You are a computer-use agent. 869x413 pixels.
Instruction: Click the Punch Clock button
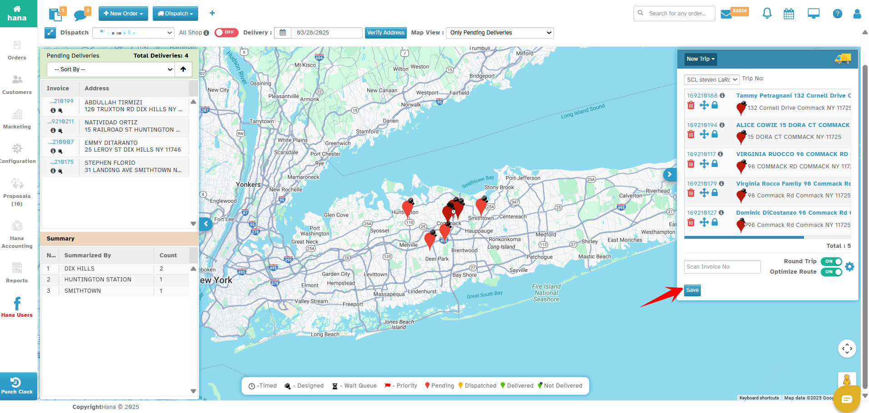click(x=17, y=386)
